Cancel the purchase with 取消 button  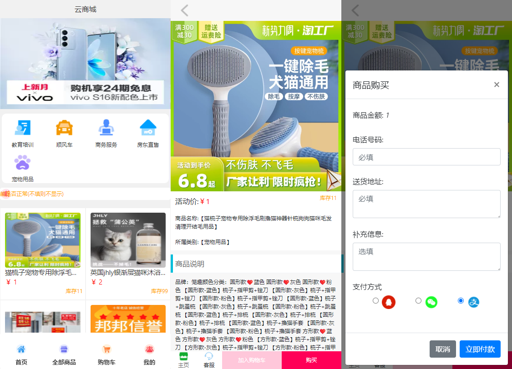pos(443,349)
